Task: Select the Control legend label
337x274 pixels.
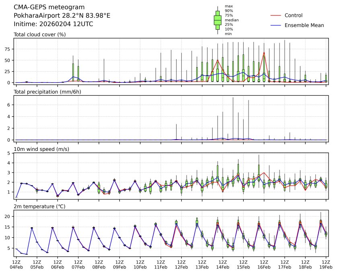Action: (x=293, y=16)
